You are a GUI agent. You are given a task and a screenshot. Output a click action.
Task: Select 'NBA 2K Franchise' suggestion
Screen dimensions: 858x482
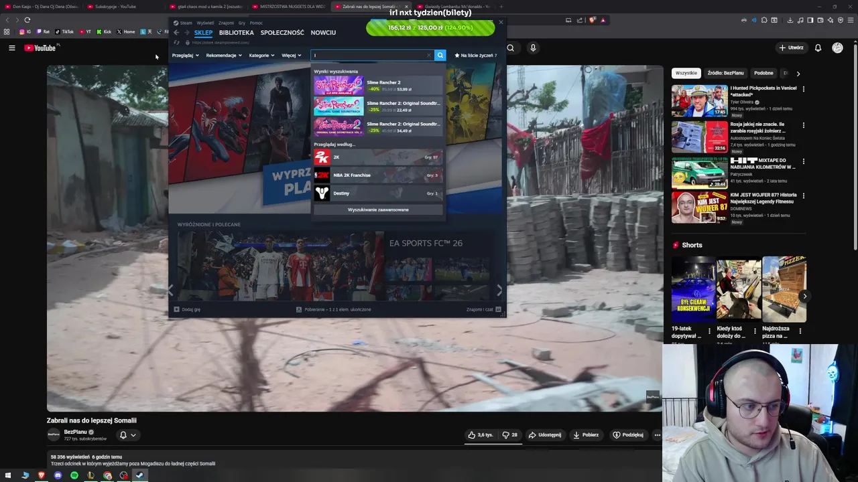click(x=378, y=175)
